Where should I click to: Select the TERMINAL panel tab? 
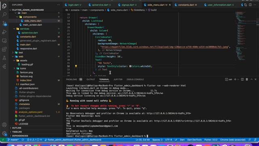[x=104, y=79]
